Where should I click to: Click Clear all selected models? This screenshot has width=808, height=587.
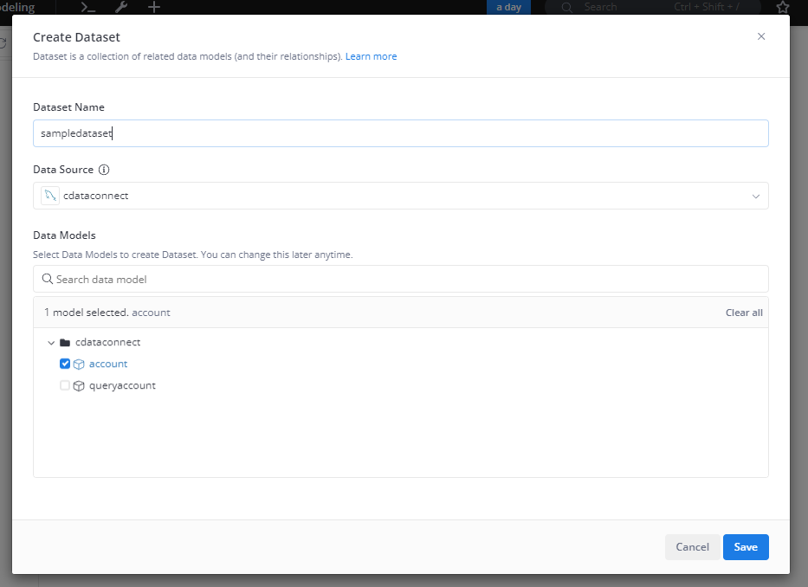tap(744, 313)
